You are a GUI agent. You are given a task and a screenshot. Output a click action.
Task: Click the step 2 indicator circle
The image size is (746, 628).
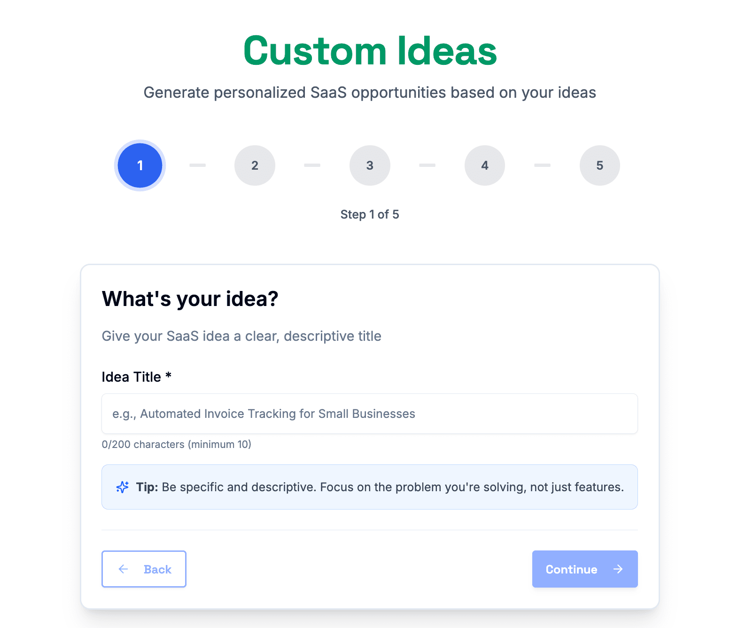(x=255, y=165)
